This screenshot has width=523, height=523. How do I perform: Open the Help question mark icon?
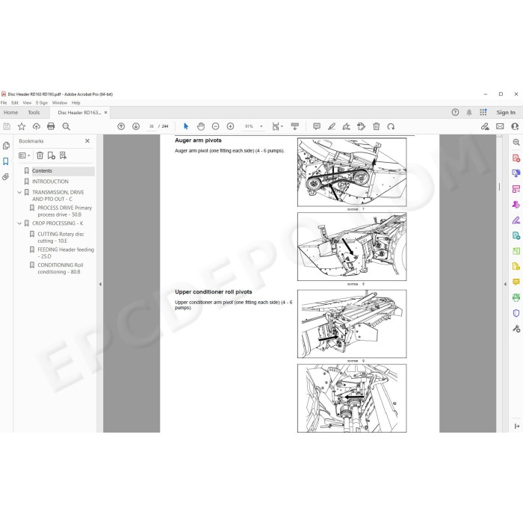(455, 112)
